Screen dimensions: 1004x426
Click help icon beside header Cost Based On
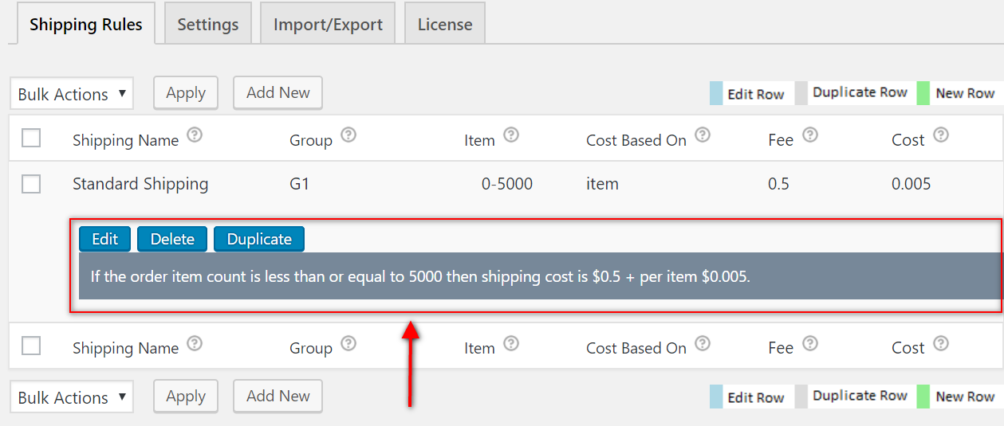[x=703, y=135]
